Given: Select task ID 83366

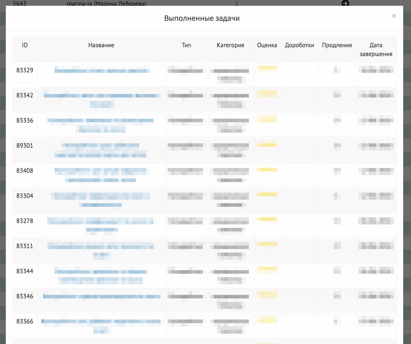Looking at the screenshot, I should tap(25, 321).
